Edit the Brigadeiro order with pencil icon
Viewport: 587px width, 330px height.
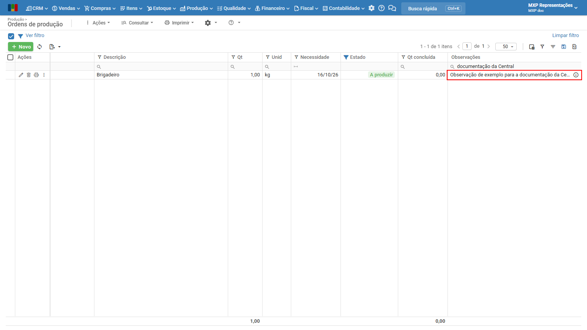(21, 75)
